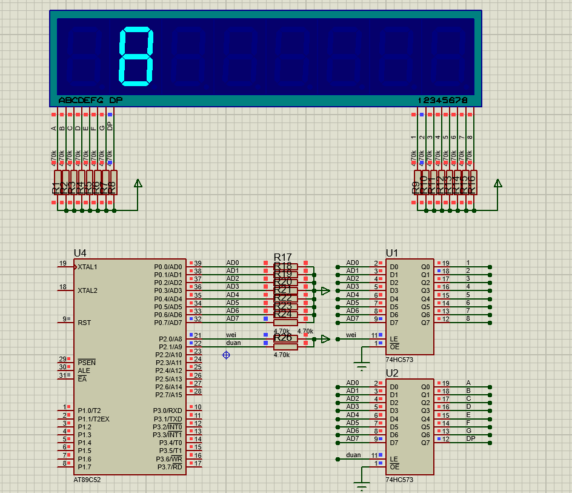Select the ground symbol below U1's OE pin
The height and width of the screenshot is (493, 572).
click(x=362, y=366)
